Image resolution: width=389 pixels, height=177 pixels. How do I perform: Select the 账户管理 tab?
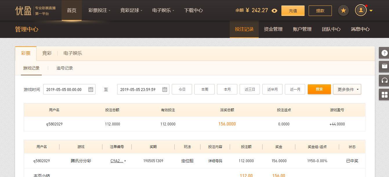(302, 29)
